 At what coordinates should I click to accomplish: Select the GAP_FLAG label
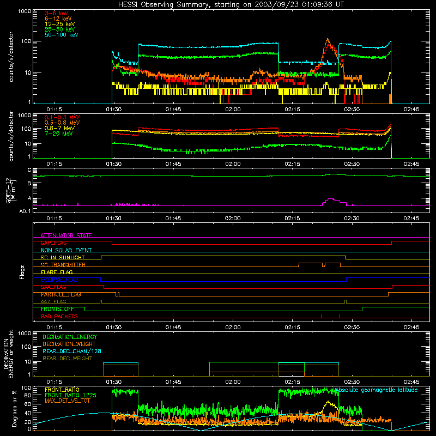pyautogui.click(x=53, y=243)
